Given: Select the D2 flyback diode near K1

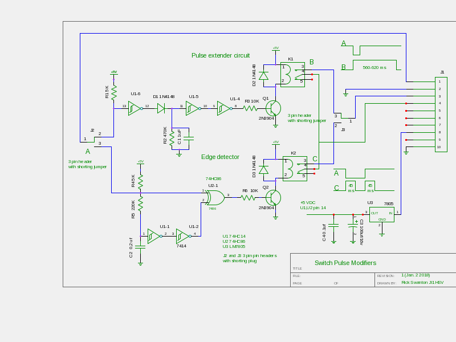Looking at the screenshot, I should [x=263, y=75].
